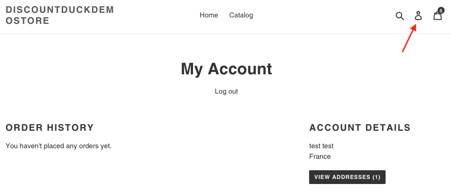Go to the Home menu item

click(x=209, y=15)
